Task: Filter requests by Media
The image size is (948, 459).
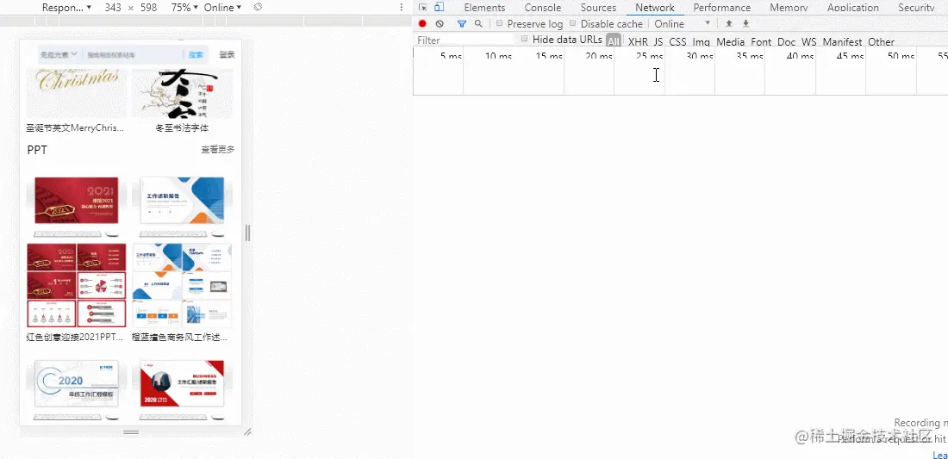Action: [x=730, y=41]
